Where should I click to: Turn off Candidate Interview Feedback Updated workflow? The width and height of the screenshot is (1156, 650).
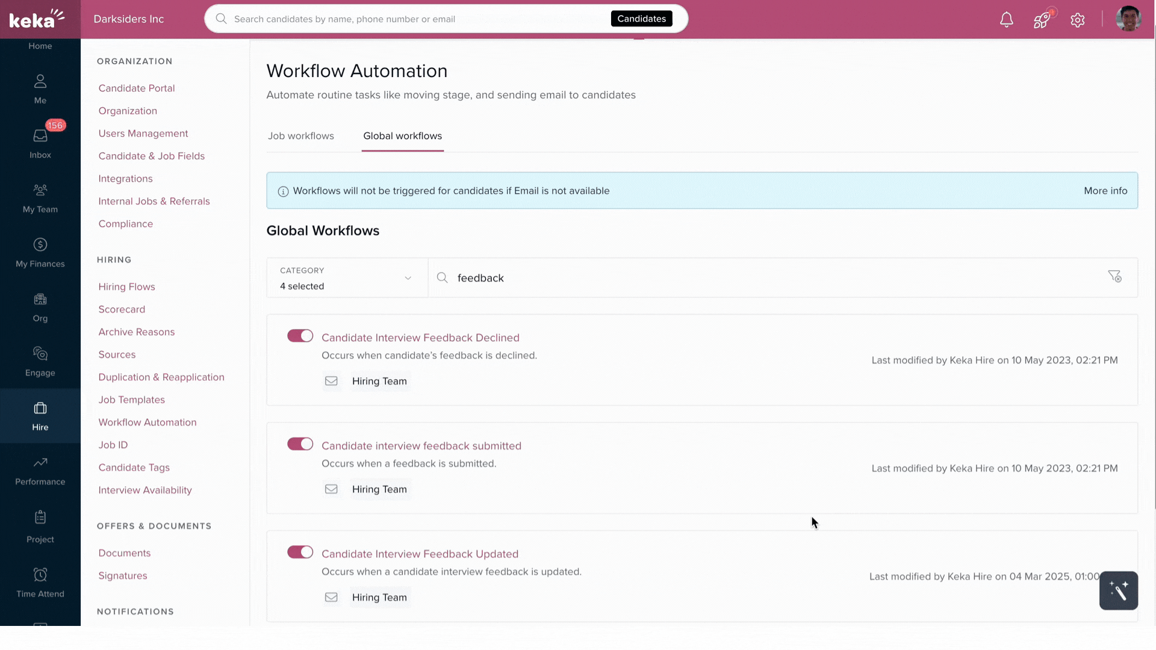click(x=300, y=552)
